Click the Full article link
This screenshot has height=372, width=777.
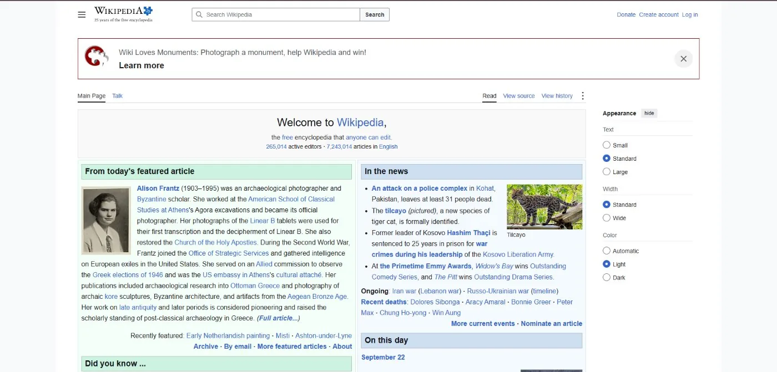[x=278, y=318]
